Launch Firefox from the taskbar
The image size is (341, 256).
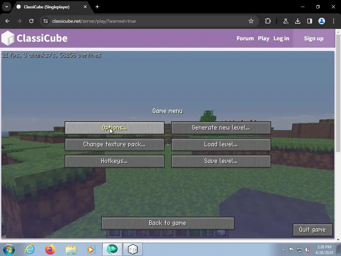pyautogui.click(x=50, y=249)
